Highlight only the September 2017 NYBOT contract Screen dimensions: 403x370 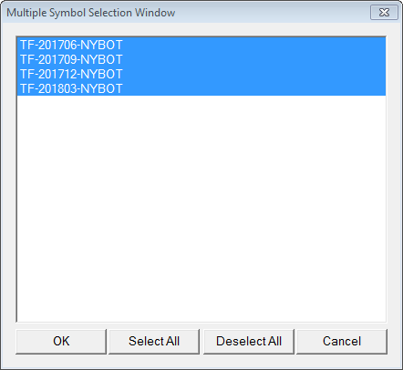pyautogui.click(x=201, y=59)
